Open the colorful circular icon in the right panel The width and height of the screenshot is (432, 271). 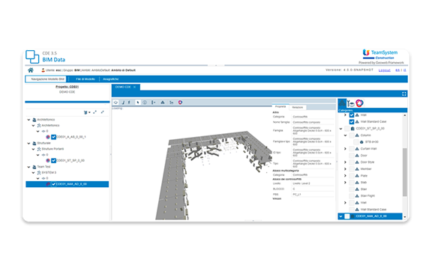(359, 103)
